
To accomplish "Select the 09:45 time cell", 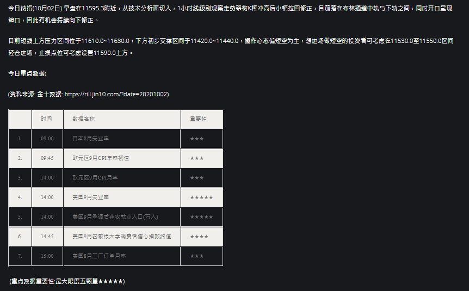I will (47, 158).
